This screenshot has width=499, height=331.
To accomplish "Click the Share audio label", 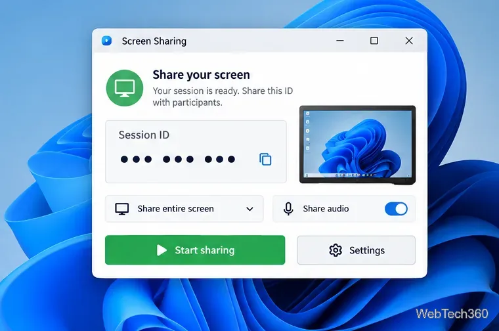I will coord(326,209).
